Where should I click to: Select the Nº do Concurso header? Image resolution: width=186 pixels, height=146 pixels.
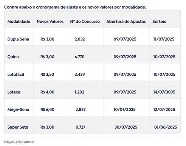click(85, 22)
